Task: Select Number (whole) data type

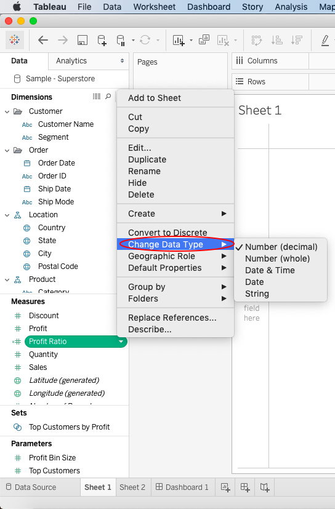Action: point(277,259)
